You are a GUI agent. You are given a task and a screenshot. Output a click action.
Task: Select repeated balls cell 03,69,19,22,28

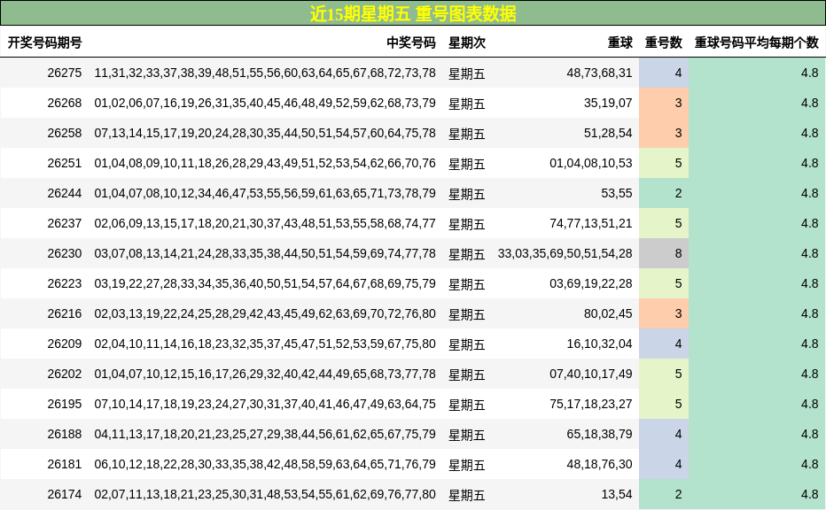pos(591,283)
